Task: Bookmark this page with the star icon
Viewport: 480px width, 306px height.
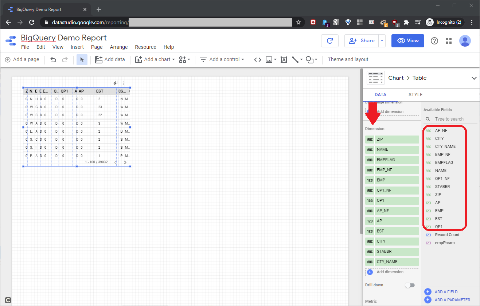Action: [298, 22]
